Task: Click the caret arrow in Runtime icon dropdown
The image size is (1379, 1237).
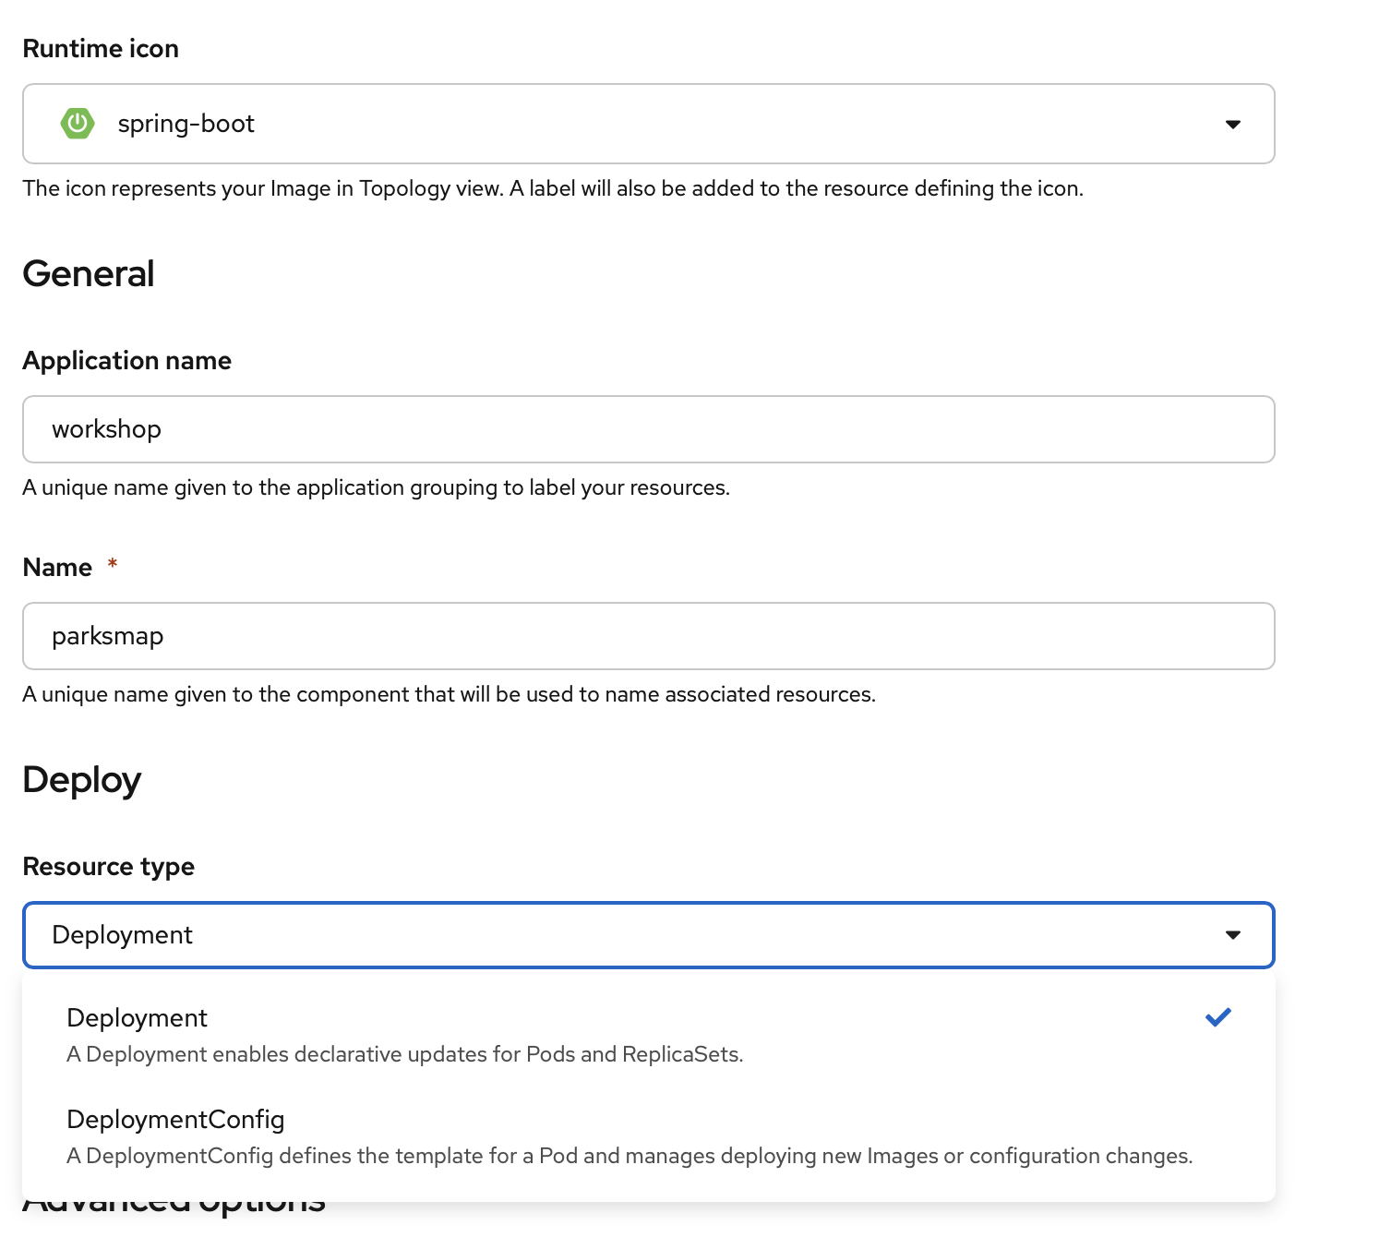Action: (1232, 125)
